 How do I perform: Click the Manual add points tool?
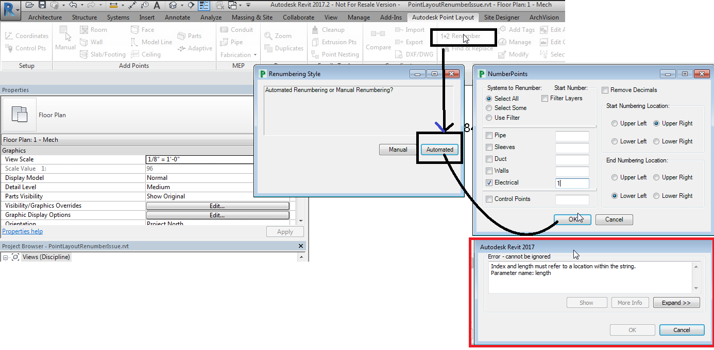[x=65, y=39]
